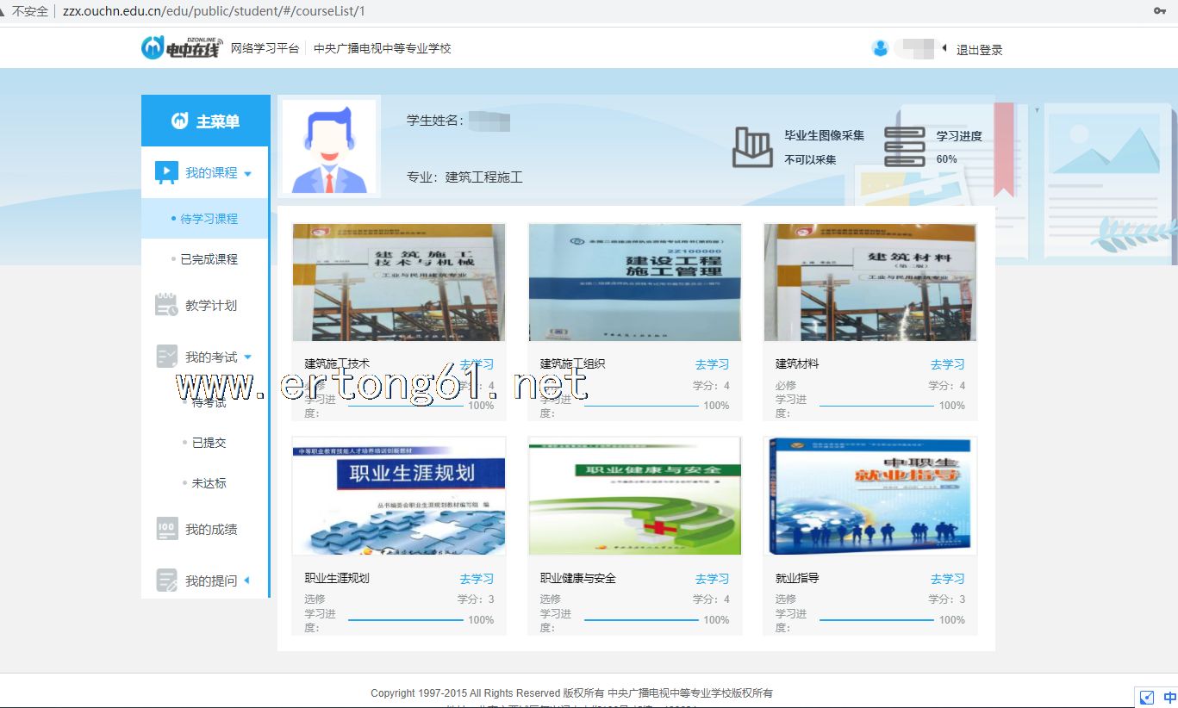Click the user avatar icon beside logout
Viewport: 1178px width, 708px height.
[880, 48]
